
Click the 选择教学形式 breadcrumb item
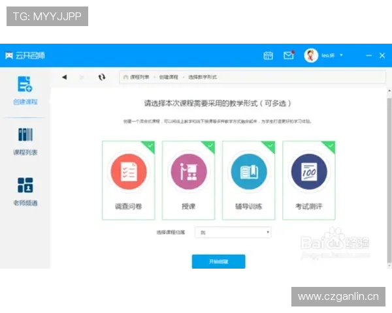[203, 77]
